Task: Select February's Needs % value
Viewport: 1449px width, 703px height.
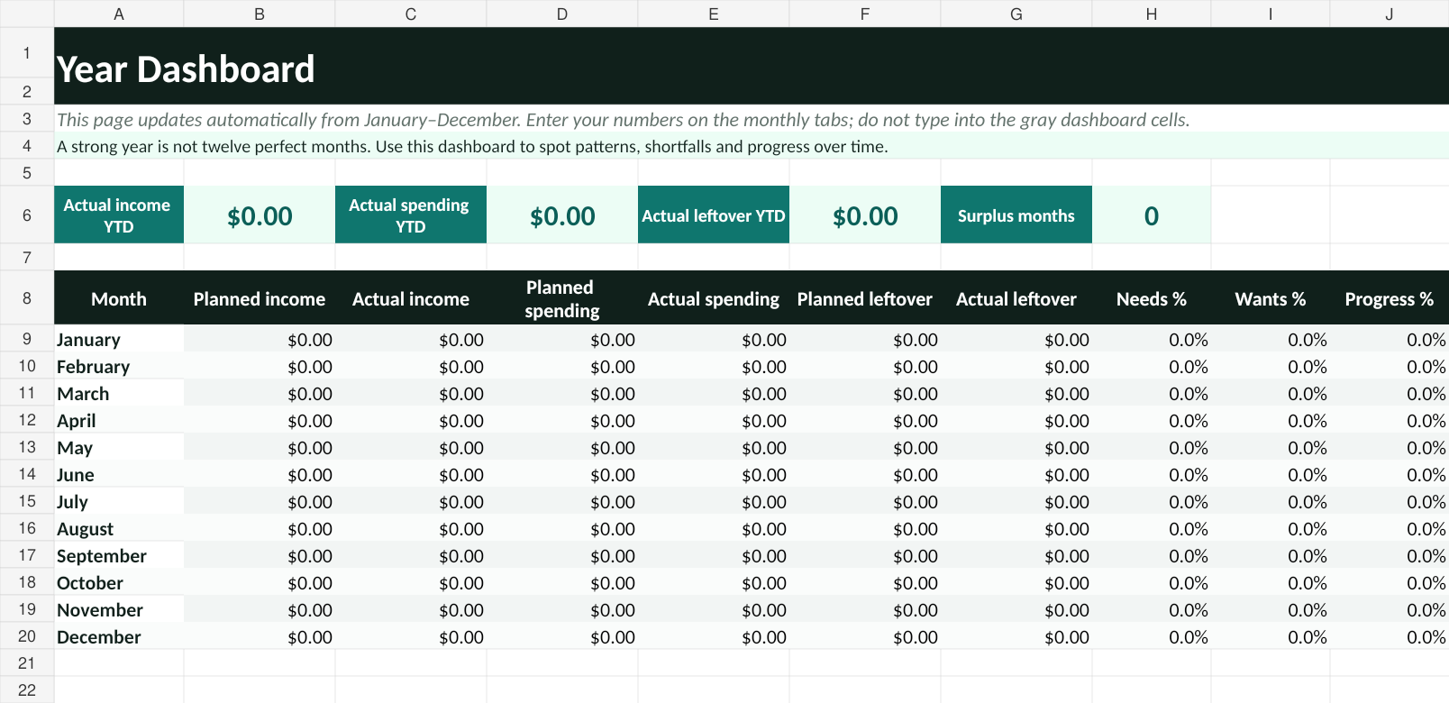Action: click(x=1152, y=366)
